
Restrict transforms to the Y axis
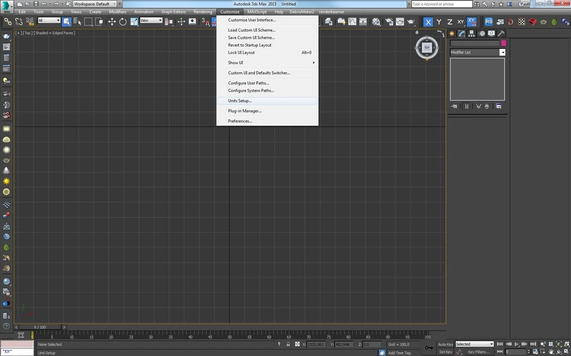coord(439,21)
